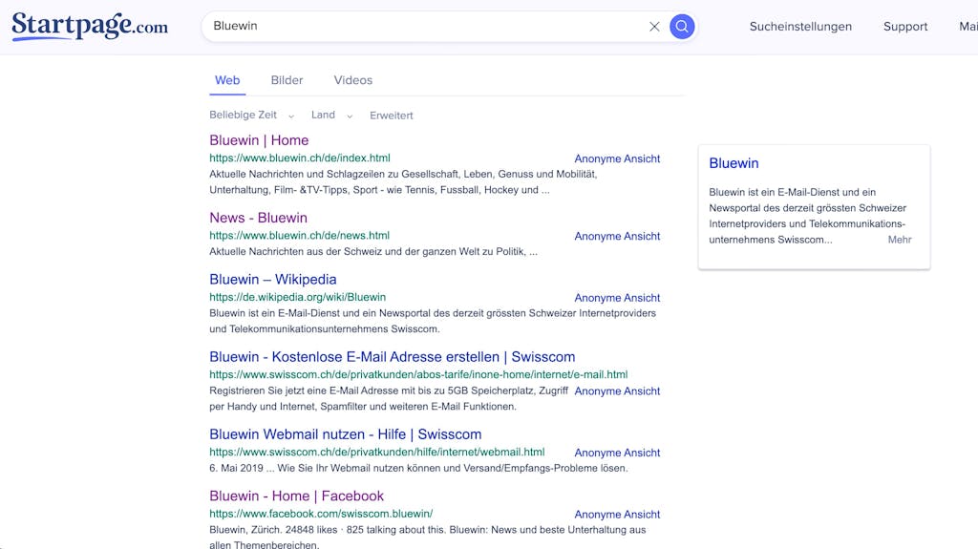Clear the search field with the X icon
978x549 pixels.
click(654, 26)
